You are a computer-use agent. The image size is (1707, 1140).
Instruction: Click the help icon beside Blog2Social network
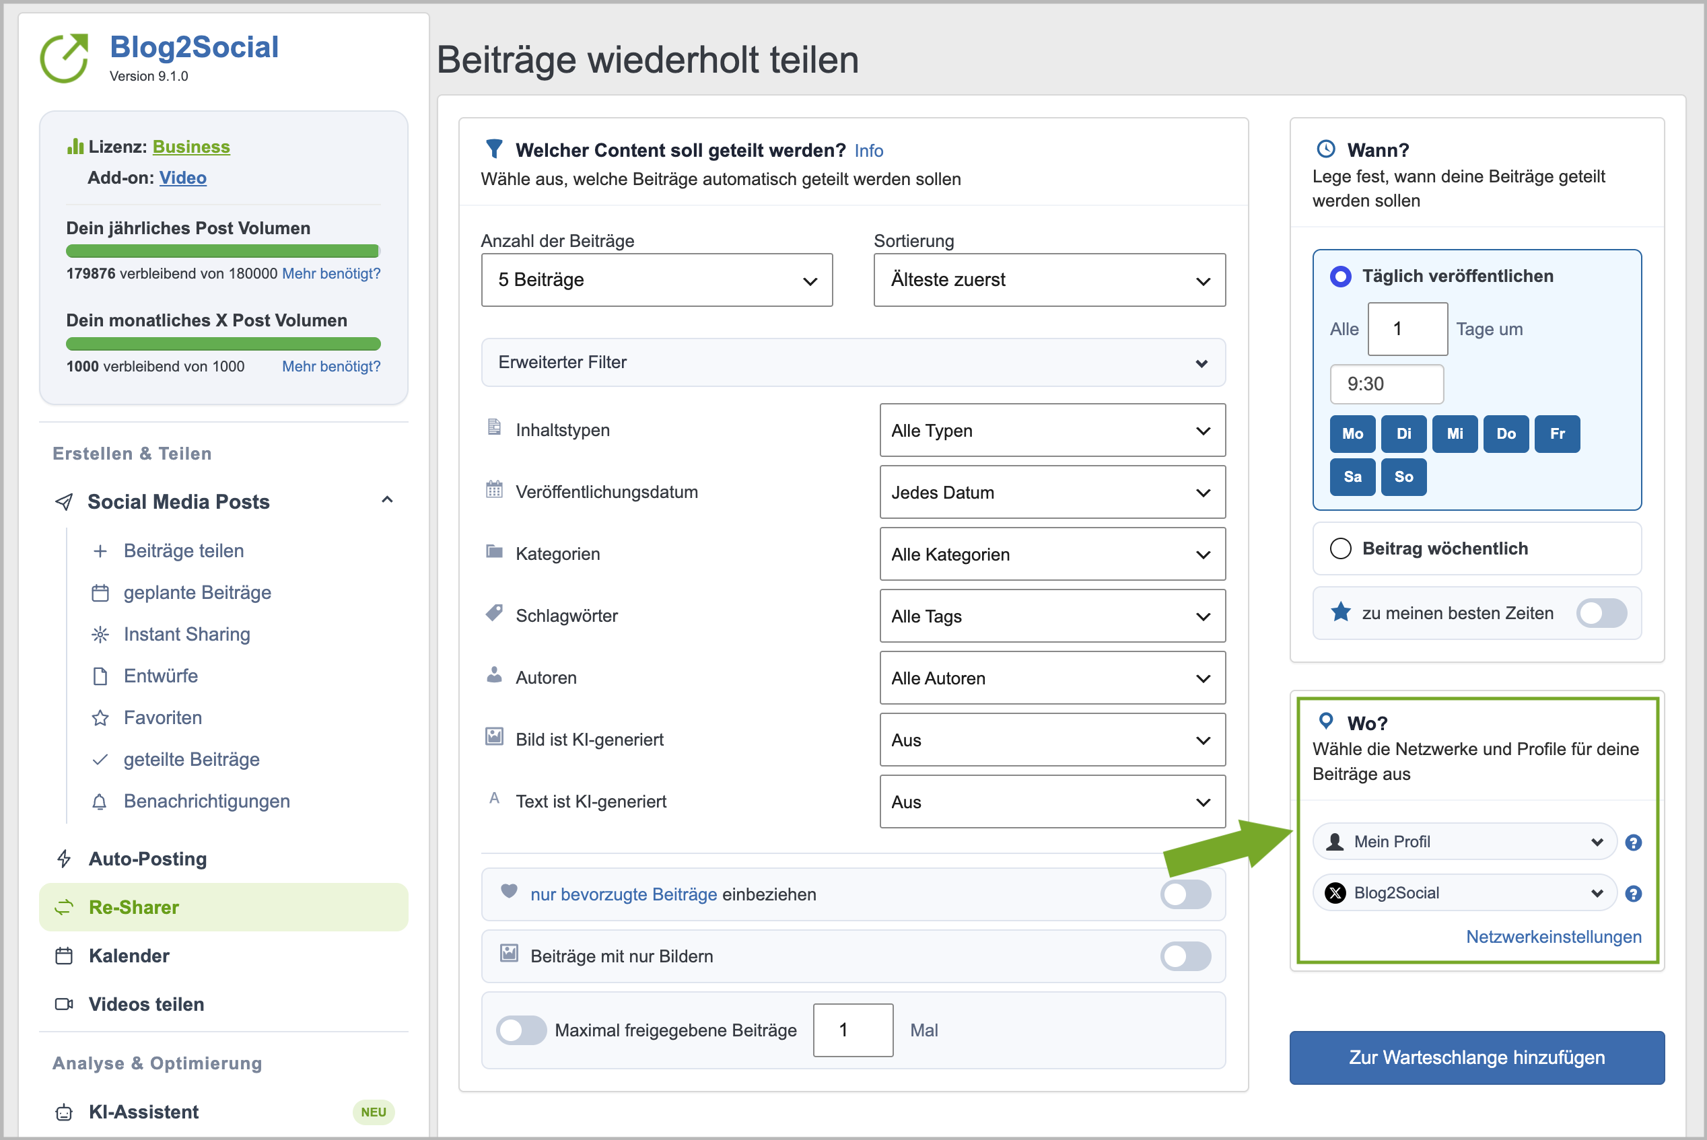[x=1633, y=894]
